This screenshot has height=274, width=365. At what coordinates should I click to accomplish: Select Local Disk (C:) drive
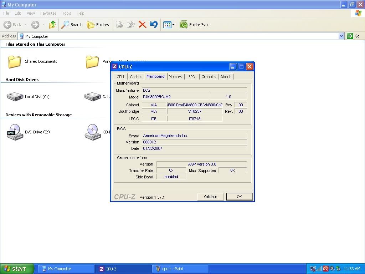28,97
